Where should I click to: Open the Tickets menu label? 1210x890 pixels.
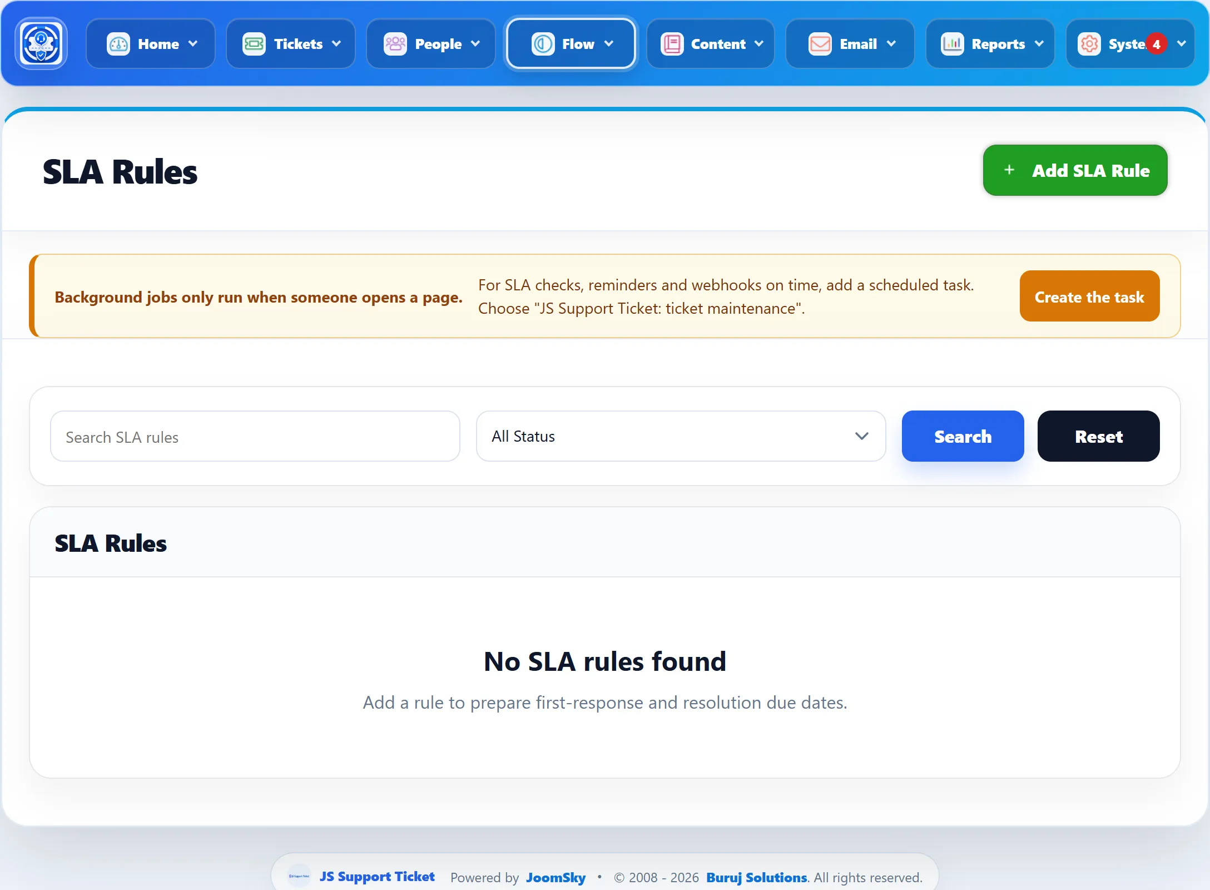(x=298, y=44)
